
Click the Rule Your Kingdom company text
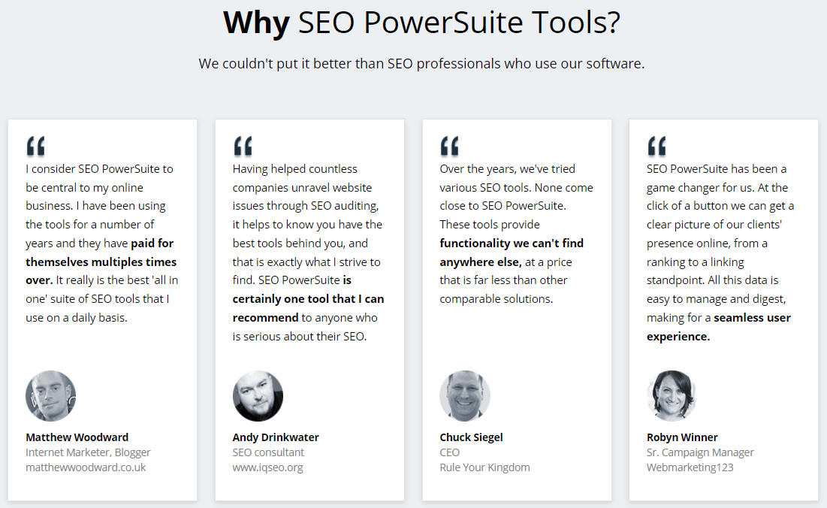pos(484,467)
